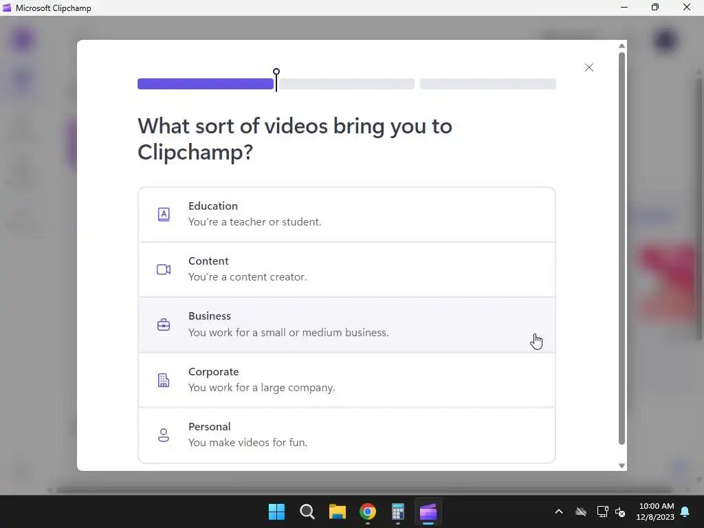Screen dimensions: 704x528
Task: Switch to Google Chrome in the taskbar
Action: [x=368, y=511]
